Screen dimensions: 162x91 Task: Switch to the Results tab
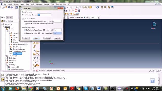pos(10,18)
